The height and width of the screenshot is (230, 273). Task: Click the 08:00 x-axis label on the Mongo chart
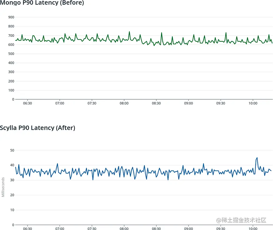click(x=124, y=103)
